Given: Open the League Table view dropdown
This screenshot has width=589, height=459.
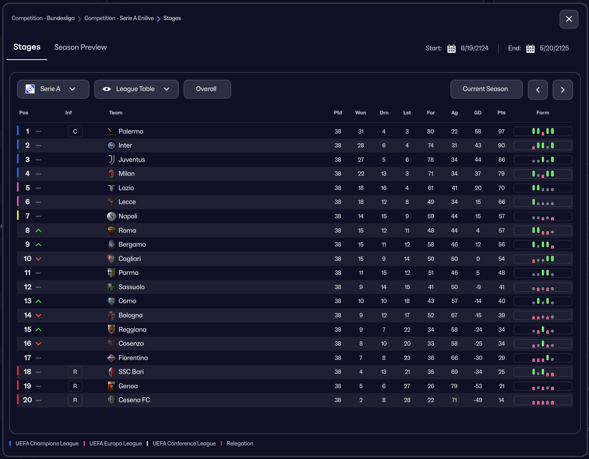Looking at the screenshot, I should (136, 89).
